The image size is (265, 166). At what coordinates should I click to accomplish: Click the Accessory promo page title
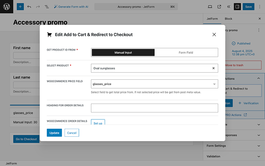(40, 22)
